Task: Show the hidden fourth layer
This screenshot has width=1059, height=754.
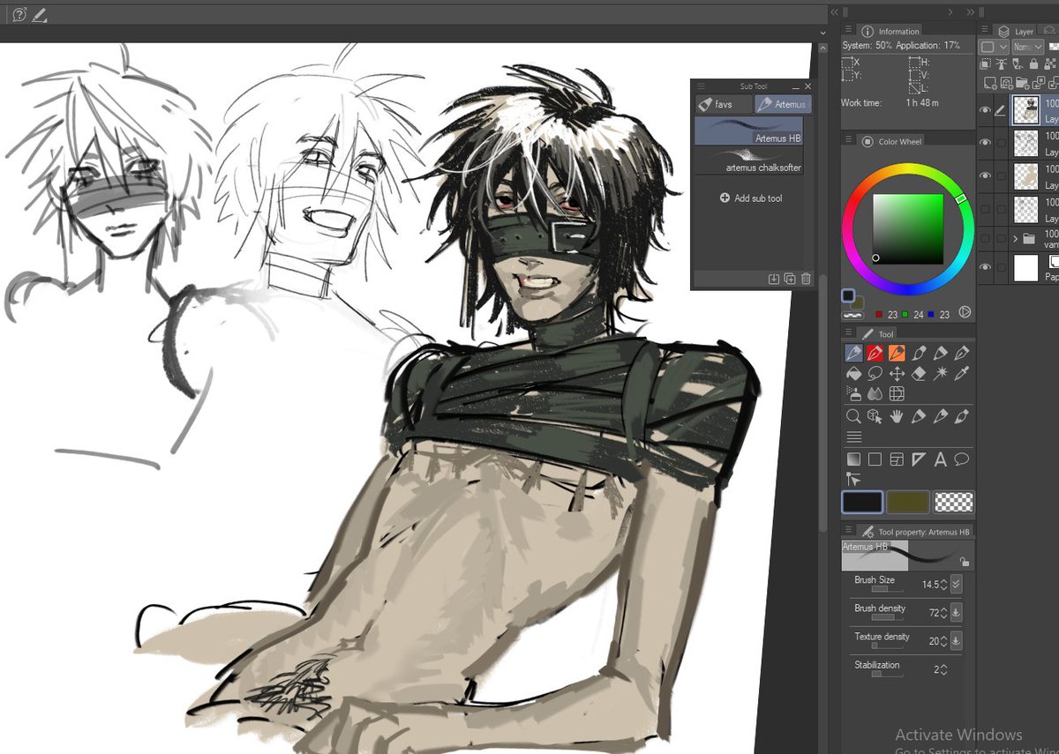Action: pyautogui.click(x=986, y=209)
